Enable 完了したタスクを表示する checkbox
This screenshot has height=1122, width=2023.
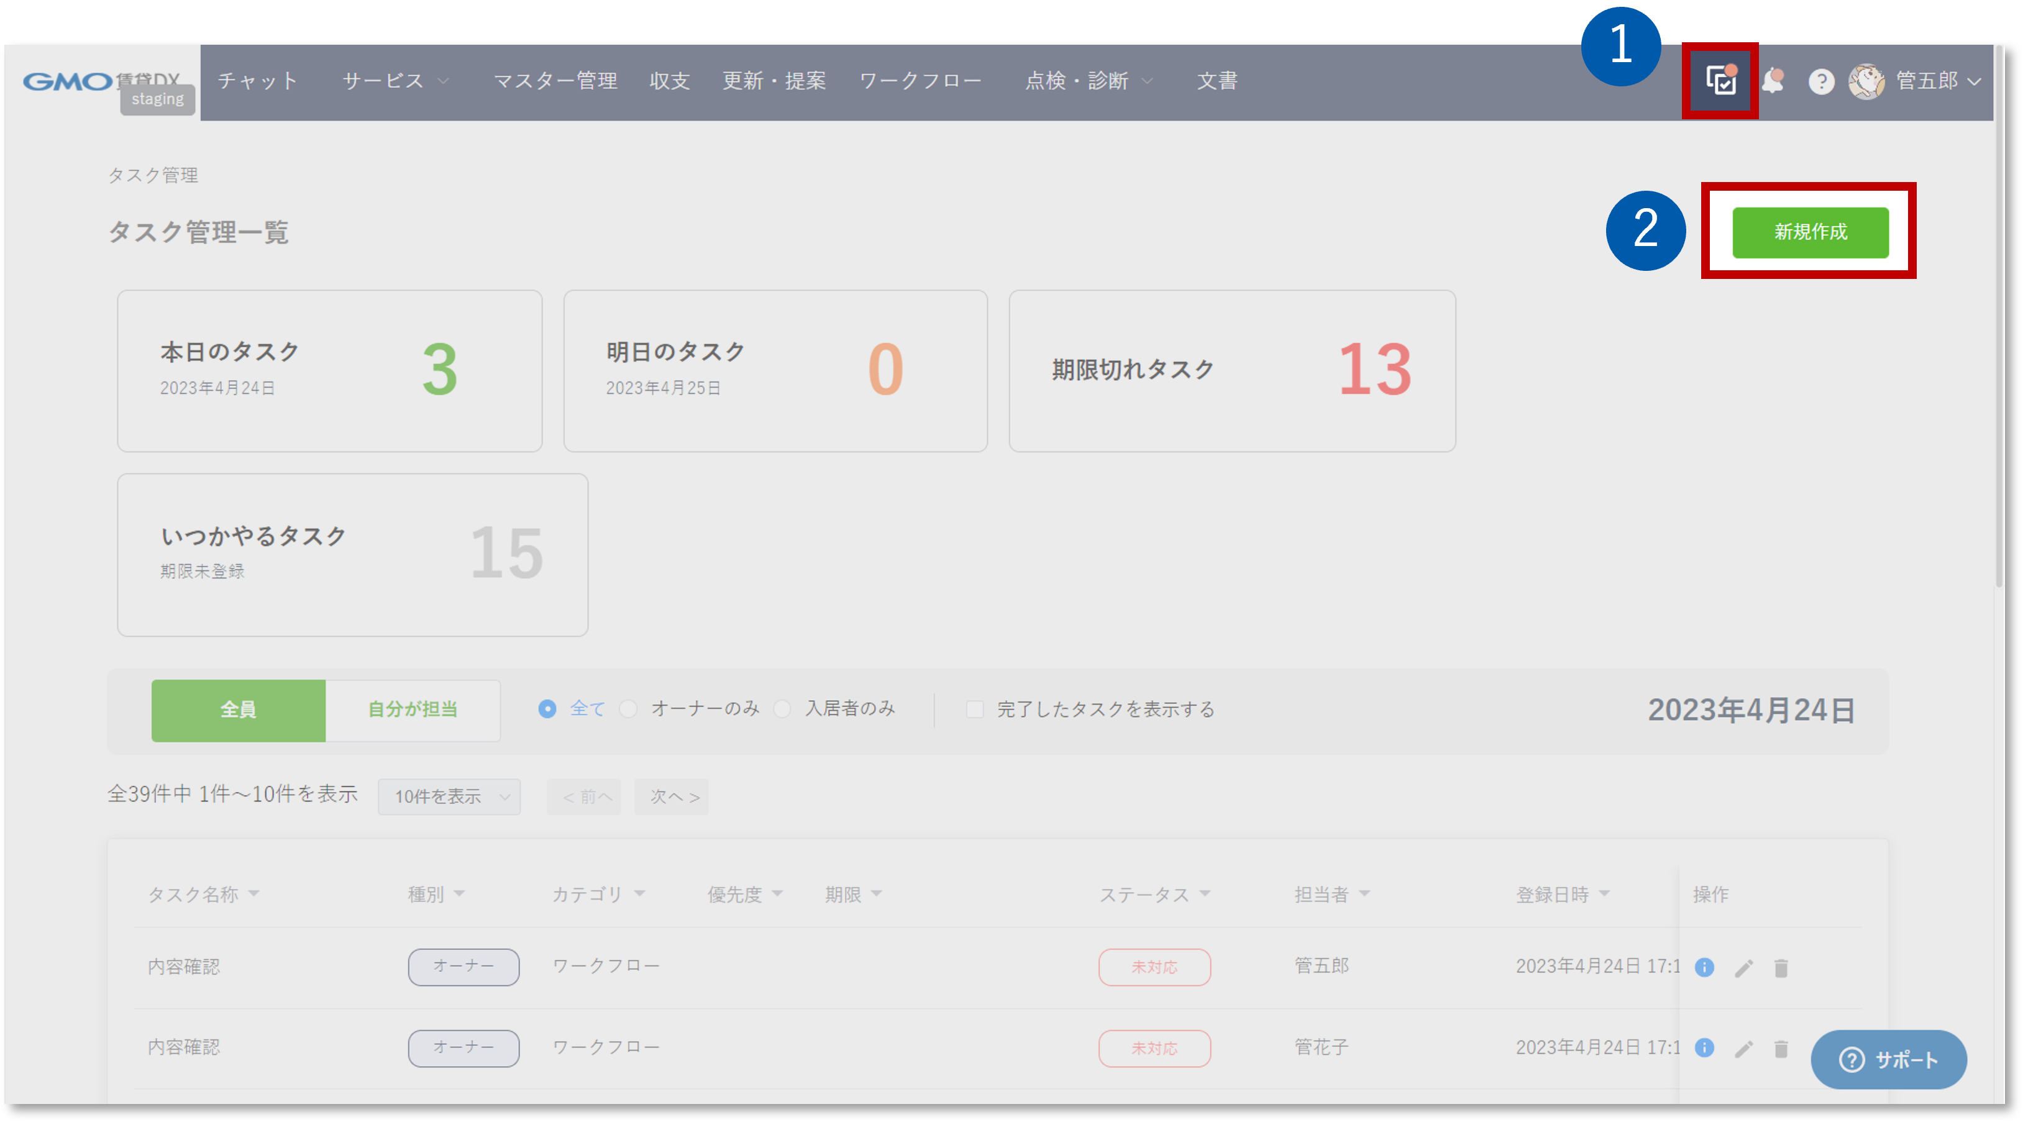point(975,709)
